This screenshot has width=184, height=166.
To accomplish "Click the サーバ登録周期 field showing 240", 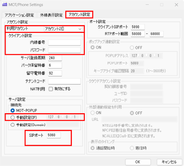I will pos(55,58).
